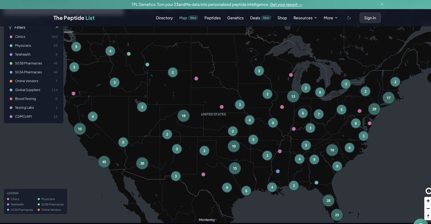
Task: Select the cluster marker labeled 13
Action: point(293,96)
